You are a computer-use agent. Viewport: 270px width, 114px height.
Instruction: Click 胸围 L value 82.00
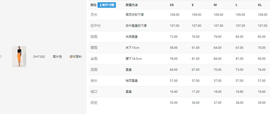pyautogui.click(x=240, y=36)
